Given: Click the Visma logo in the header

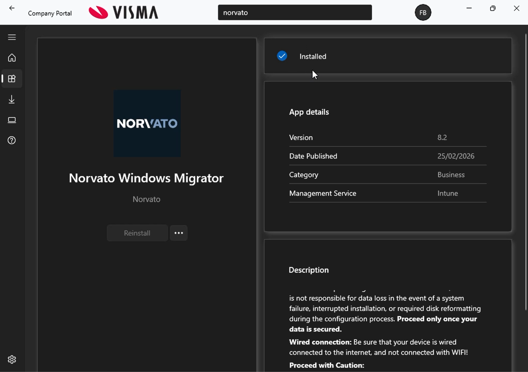Looking at the screenshot, I should pyautogui.click(x=123, y=12).
